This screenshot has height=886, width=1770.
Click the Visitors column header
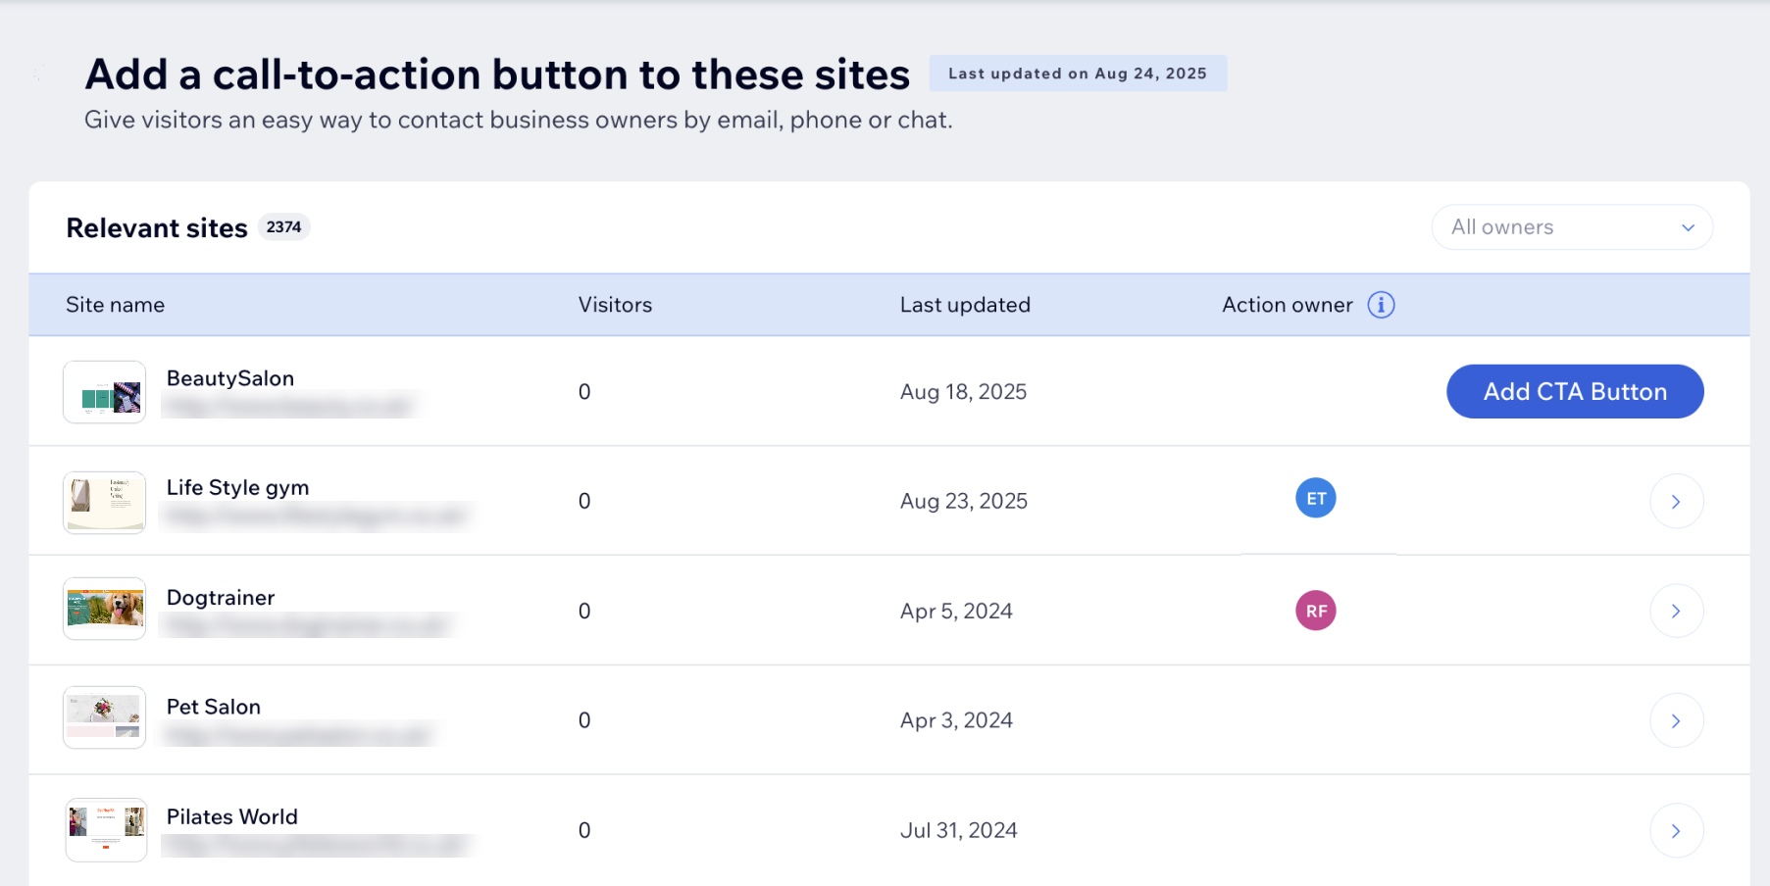(615, 305)
